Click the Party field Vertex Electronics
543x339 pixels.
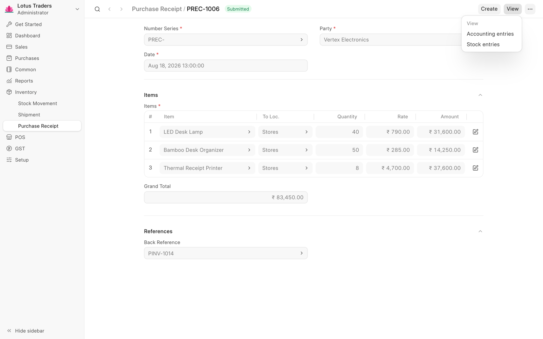(390, 40)
